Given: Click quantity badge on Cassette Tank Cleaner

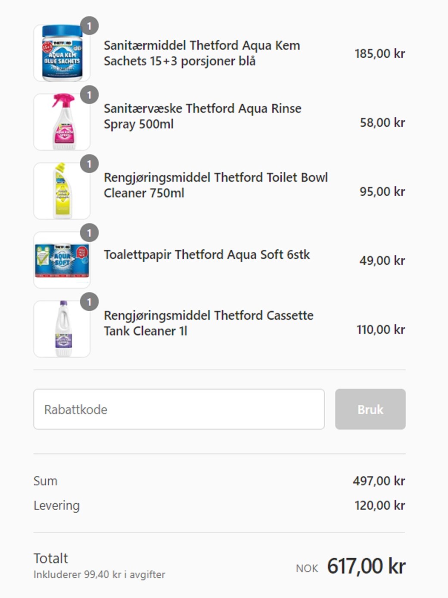Looking at the screenshot, I should [90, 302].
